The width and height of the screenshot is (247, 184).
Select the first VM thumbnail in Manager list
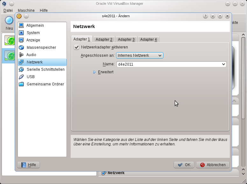(10, 40)
